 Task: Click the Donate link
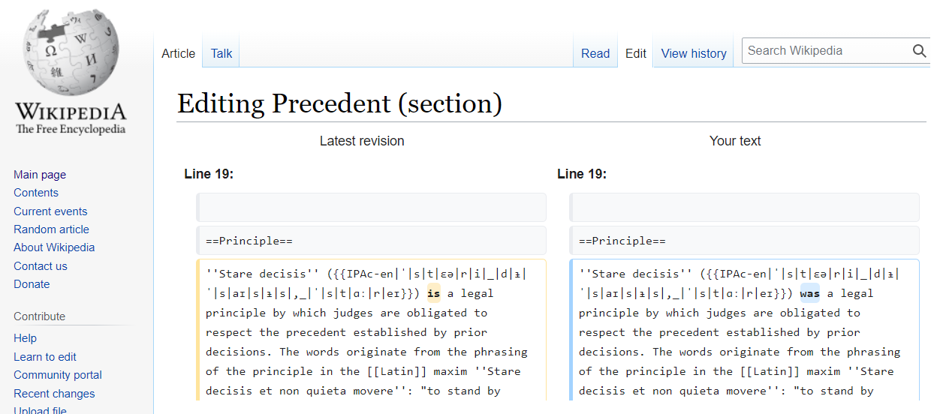tap(32, 284)
